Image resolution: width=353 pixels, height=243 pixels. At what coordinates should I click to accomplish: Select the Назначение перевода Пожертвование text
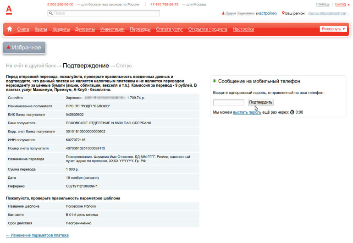point(128,159)
